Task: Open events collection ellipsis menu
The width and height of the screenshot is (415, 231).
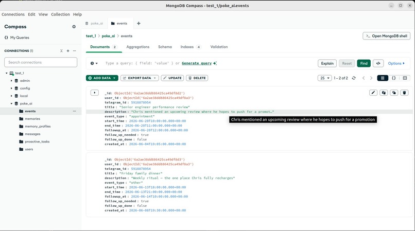Action: [x=74, y=111]
